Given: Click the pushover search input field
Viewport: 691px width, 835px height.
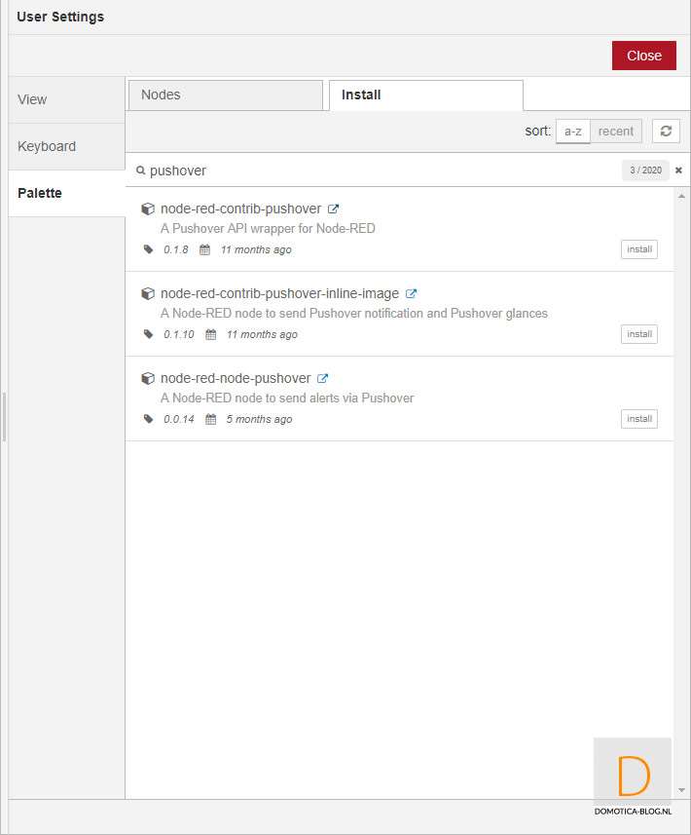Looking at the screenshot, I should click(x=380, y=171).
